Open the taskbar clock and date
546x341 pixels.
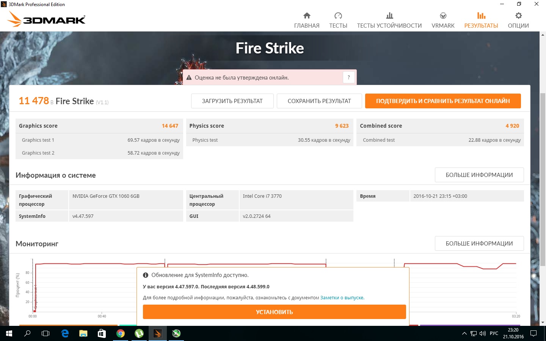coord(513,333)
